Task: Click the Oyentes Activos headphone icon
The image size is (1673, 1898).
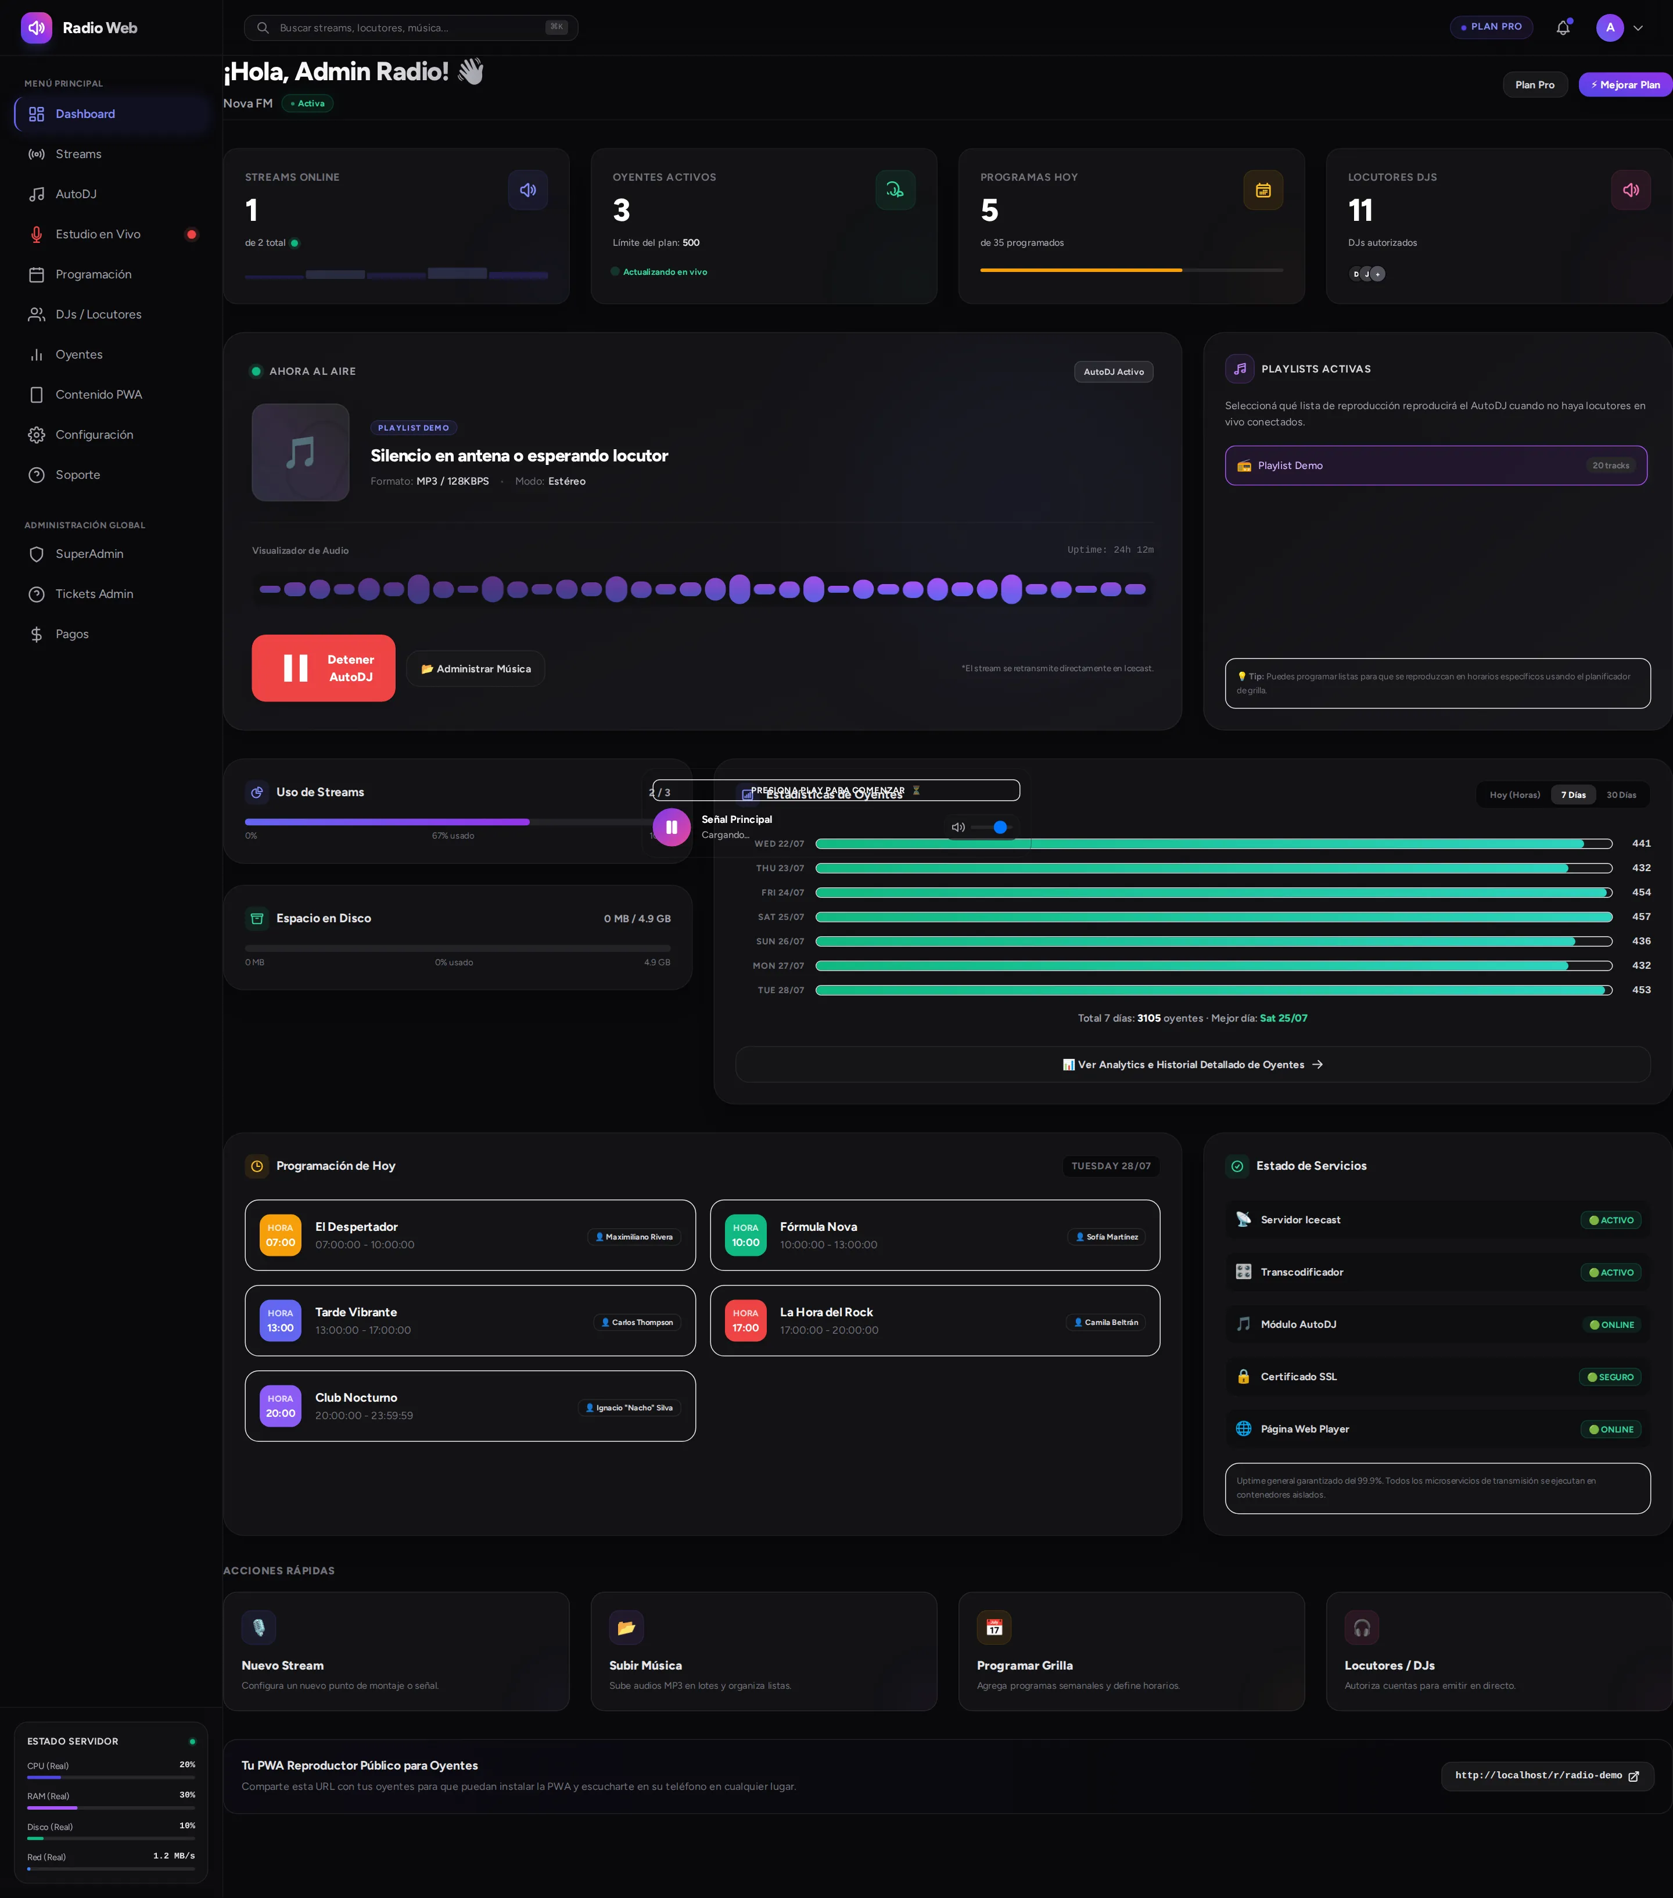Action: pyautogui.click(x=895, y=189)
